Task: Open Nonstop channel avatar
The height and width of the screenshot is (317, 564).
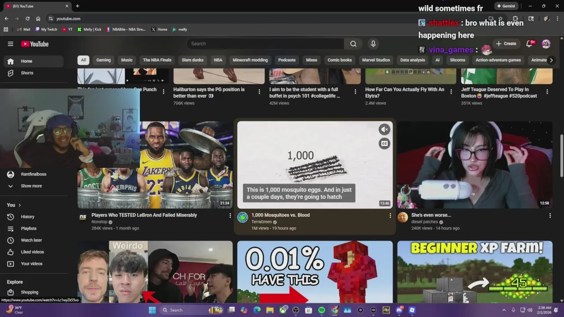Action: point(83,217)
